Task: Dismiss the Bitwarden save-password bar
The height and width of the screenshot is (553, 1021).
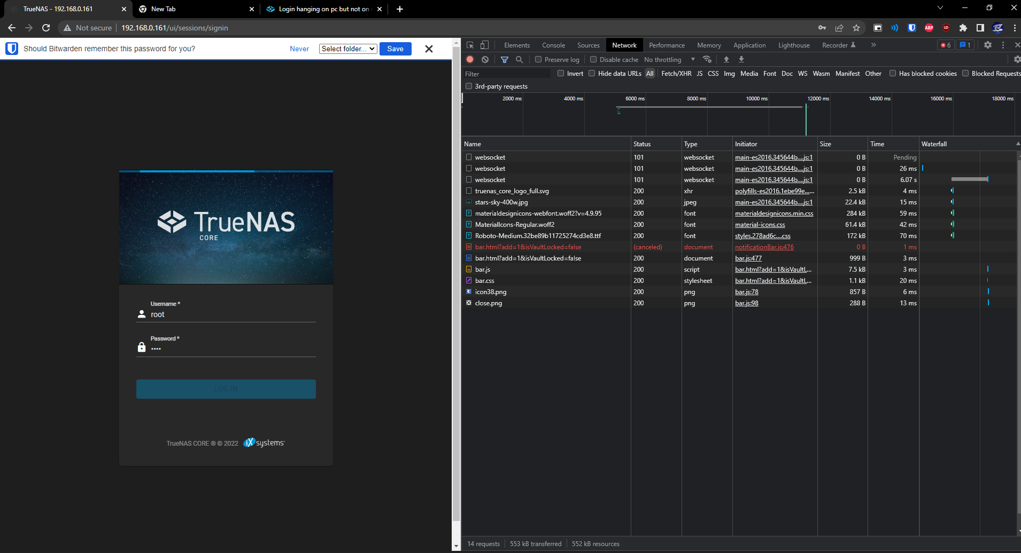Action: point(429,49)
